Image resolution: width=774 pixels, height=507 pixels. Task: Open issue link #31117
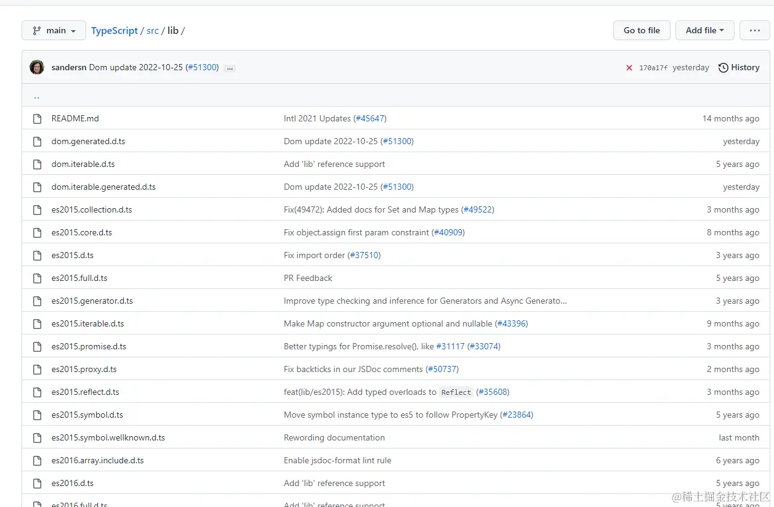(x=450, y=346)
